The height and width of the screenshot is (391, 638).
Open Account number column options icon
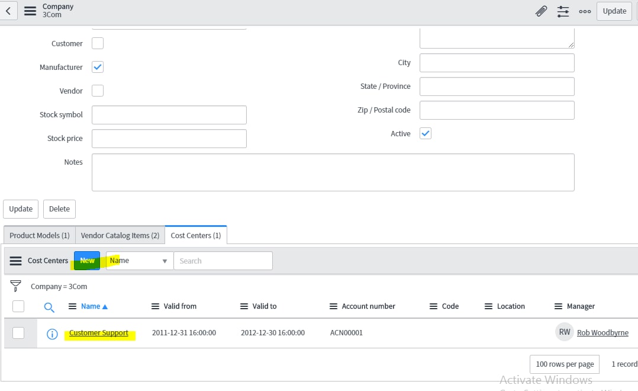(x=333, y=306)
